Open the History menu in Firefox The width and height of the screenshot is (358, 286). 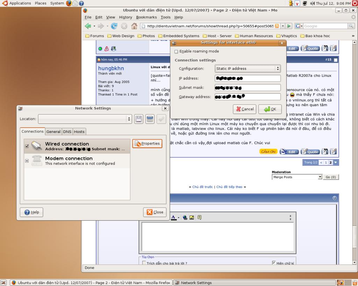[126, 17]
